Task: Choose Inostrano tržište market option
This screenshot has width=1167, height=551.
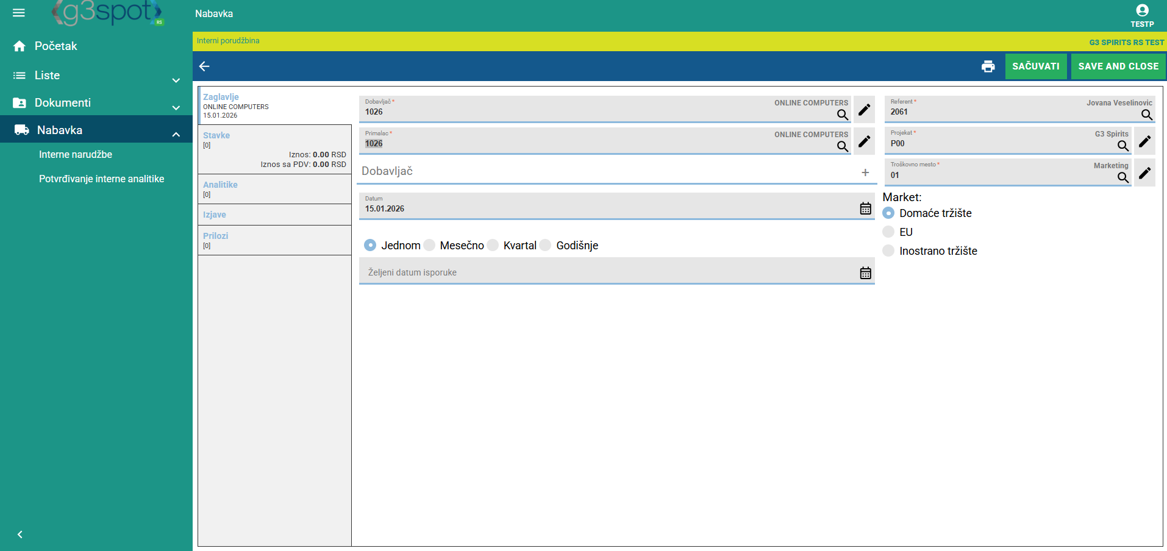Action: [889, 251]
